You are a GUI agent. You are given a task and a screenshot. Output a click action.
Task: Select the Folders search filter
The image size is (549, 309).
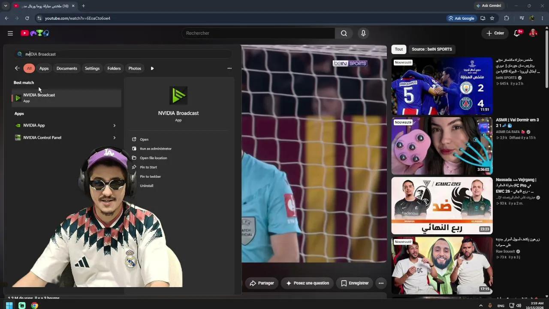point(114,68)
